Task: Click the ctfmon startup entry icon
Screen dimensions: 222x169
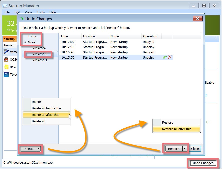Action: coord(6,52)
